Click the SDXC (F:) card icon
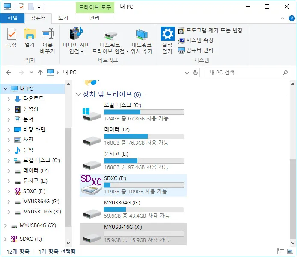Viewport: 297px width, 257px height. [x=92, y=185]
